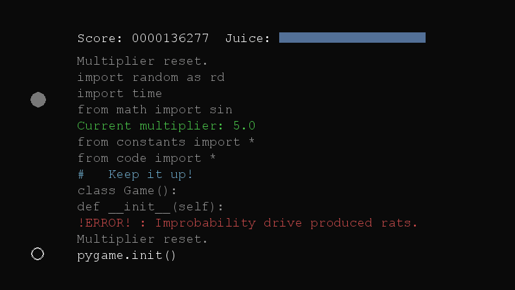Click the Juice label

click(x=247, y=38)
